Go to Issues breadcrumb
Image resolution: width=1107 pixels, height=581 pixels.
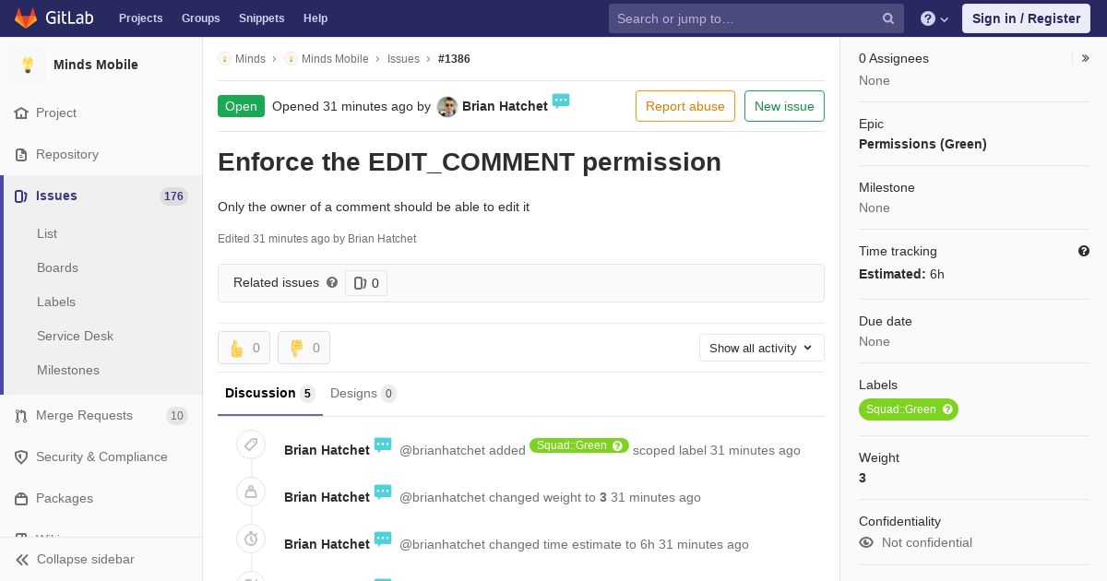[403, 59]
